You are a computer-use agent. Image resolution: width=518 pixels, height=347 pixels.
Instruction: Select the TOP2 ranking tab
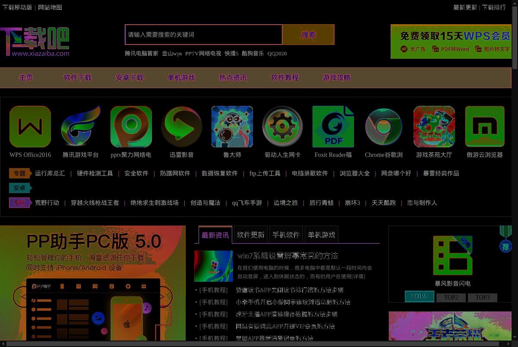click(451, 297)
